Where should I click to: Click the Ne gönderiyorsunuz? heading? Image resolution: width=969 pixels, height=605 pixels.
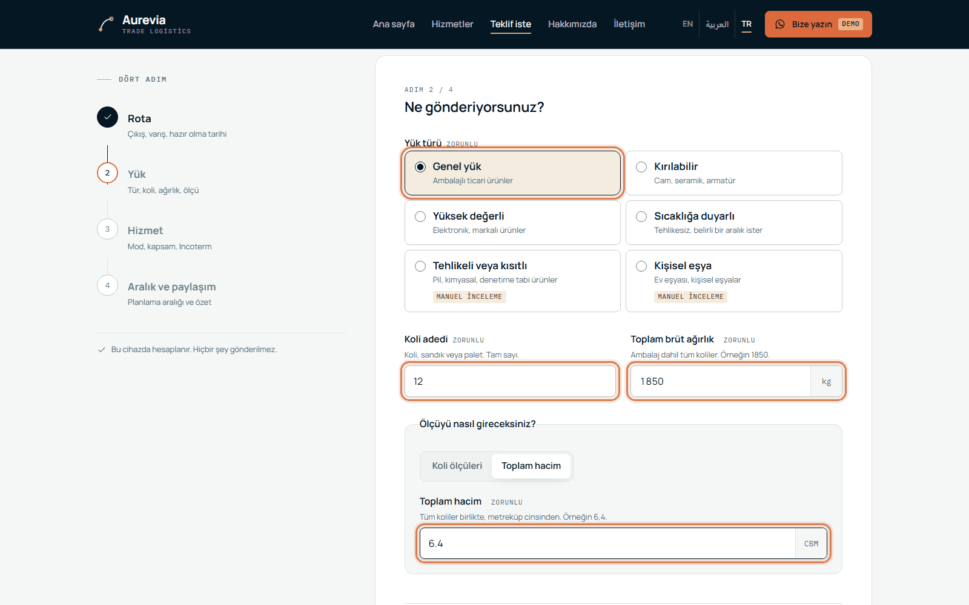tap(474, 107)
